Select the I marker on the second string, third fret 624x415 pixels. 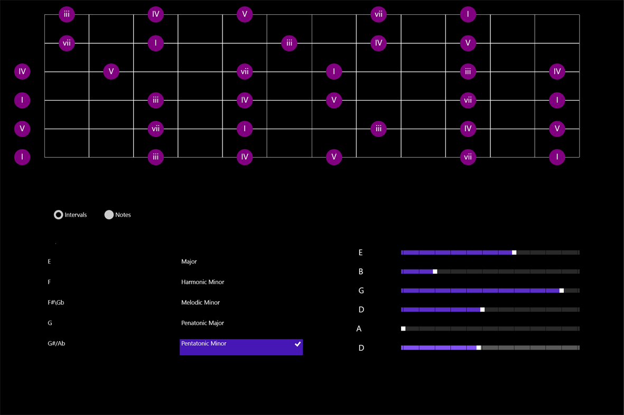coord(155,43)
